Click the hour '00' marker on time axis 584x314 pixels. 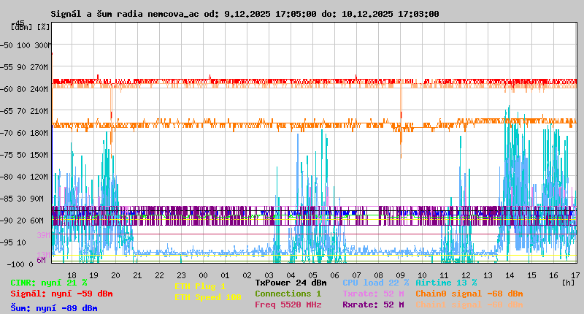204,274
